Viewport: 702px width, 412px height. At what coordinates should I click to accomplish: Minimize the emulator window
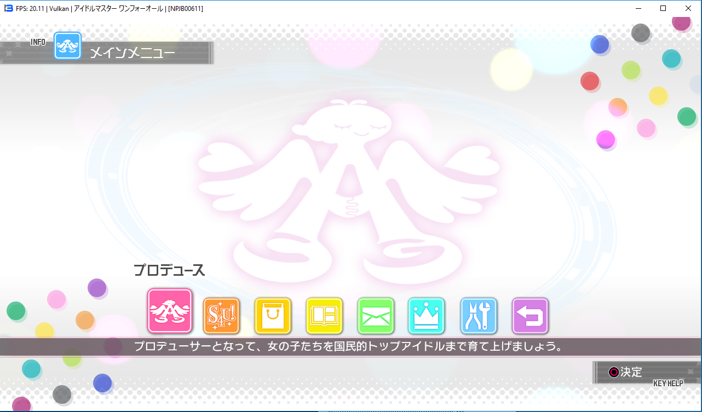[x=638, y=8]
